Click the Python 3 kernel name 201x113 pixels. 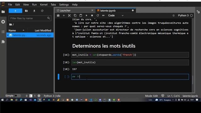pos(183,15)
